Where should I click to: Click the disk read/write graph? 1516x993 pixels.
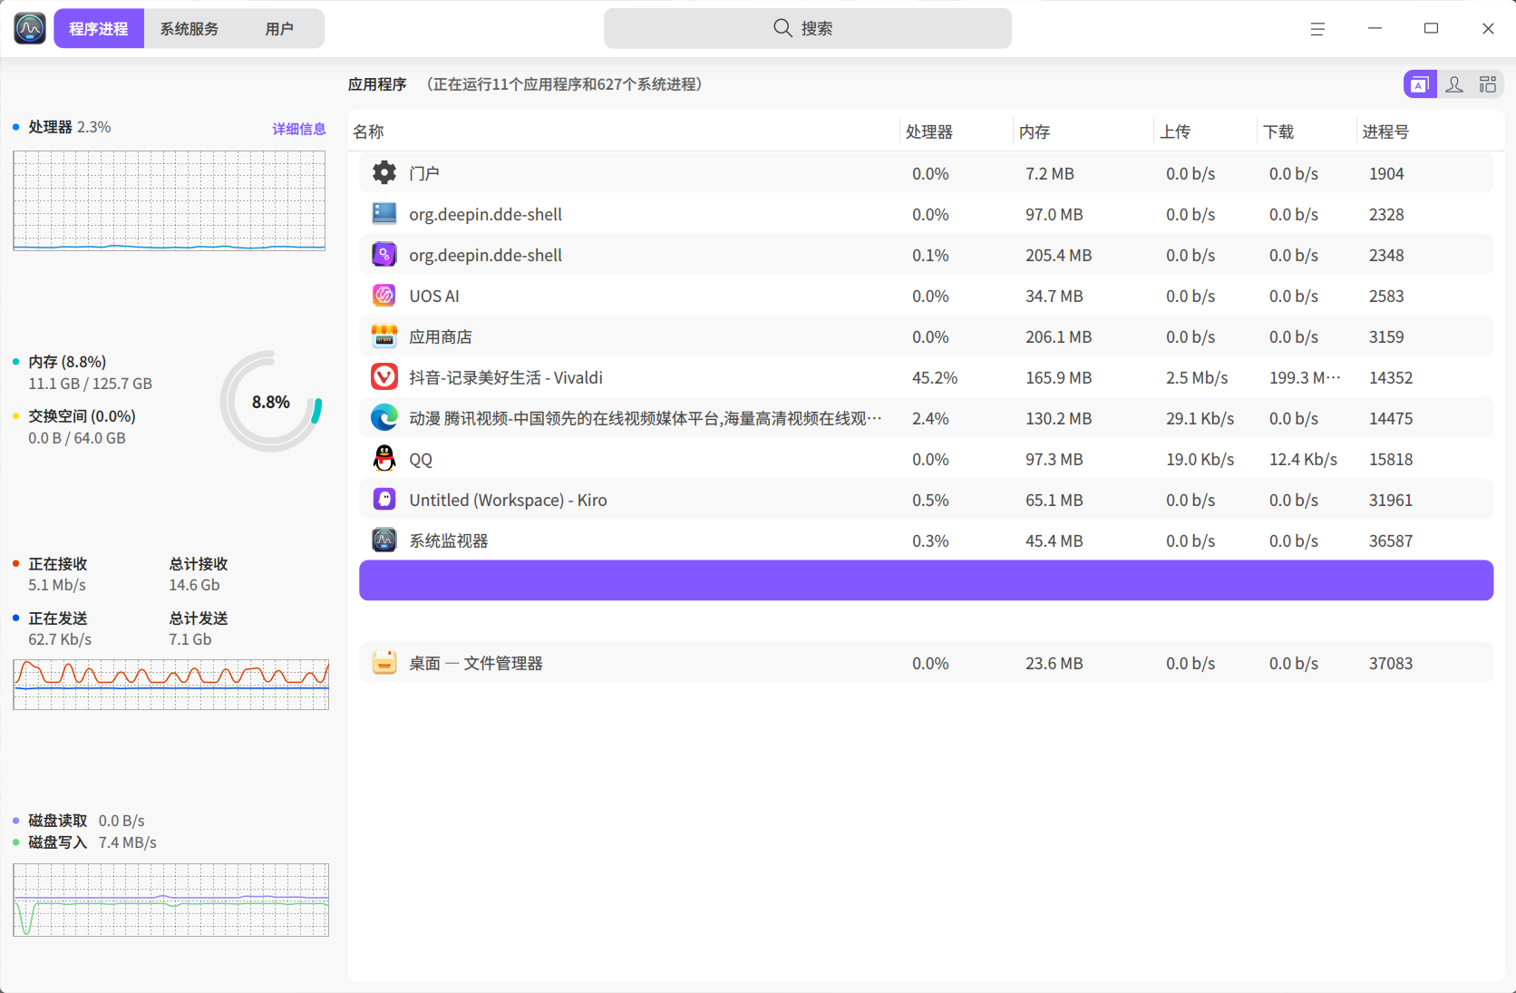tap(171, 900)
